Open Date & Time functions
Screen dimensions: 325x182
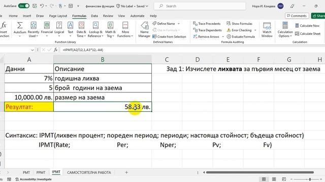click(x=81, y=30)
